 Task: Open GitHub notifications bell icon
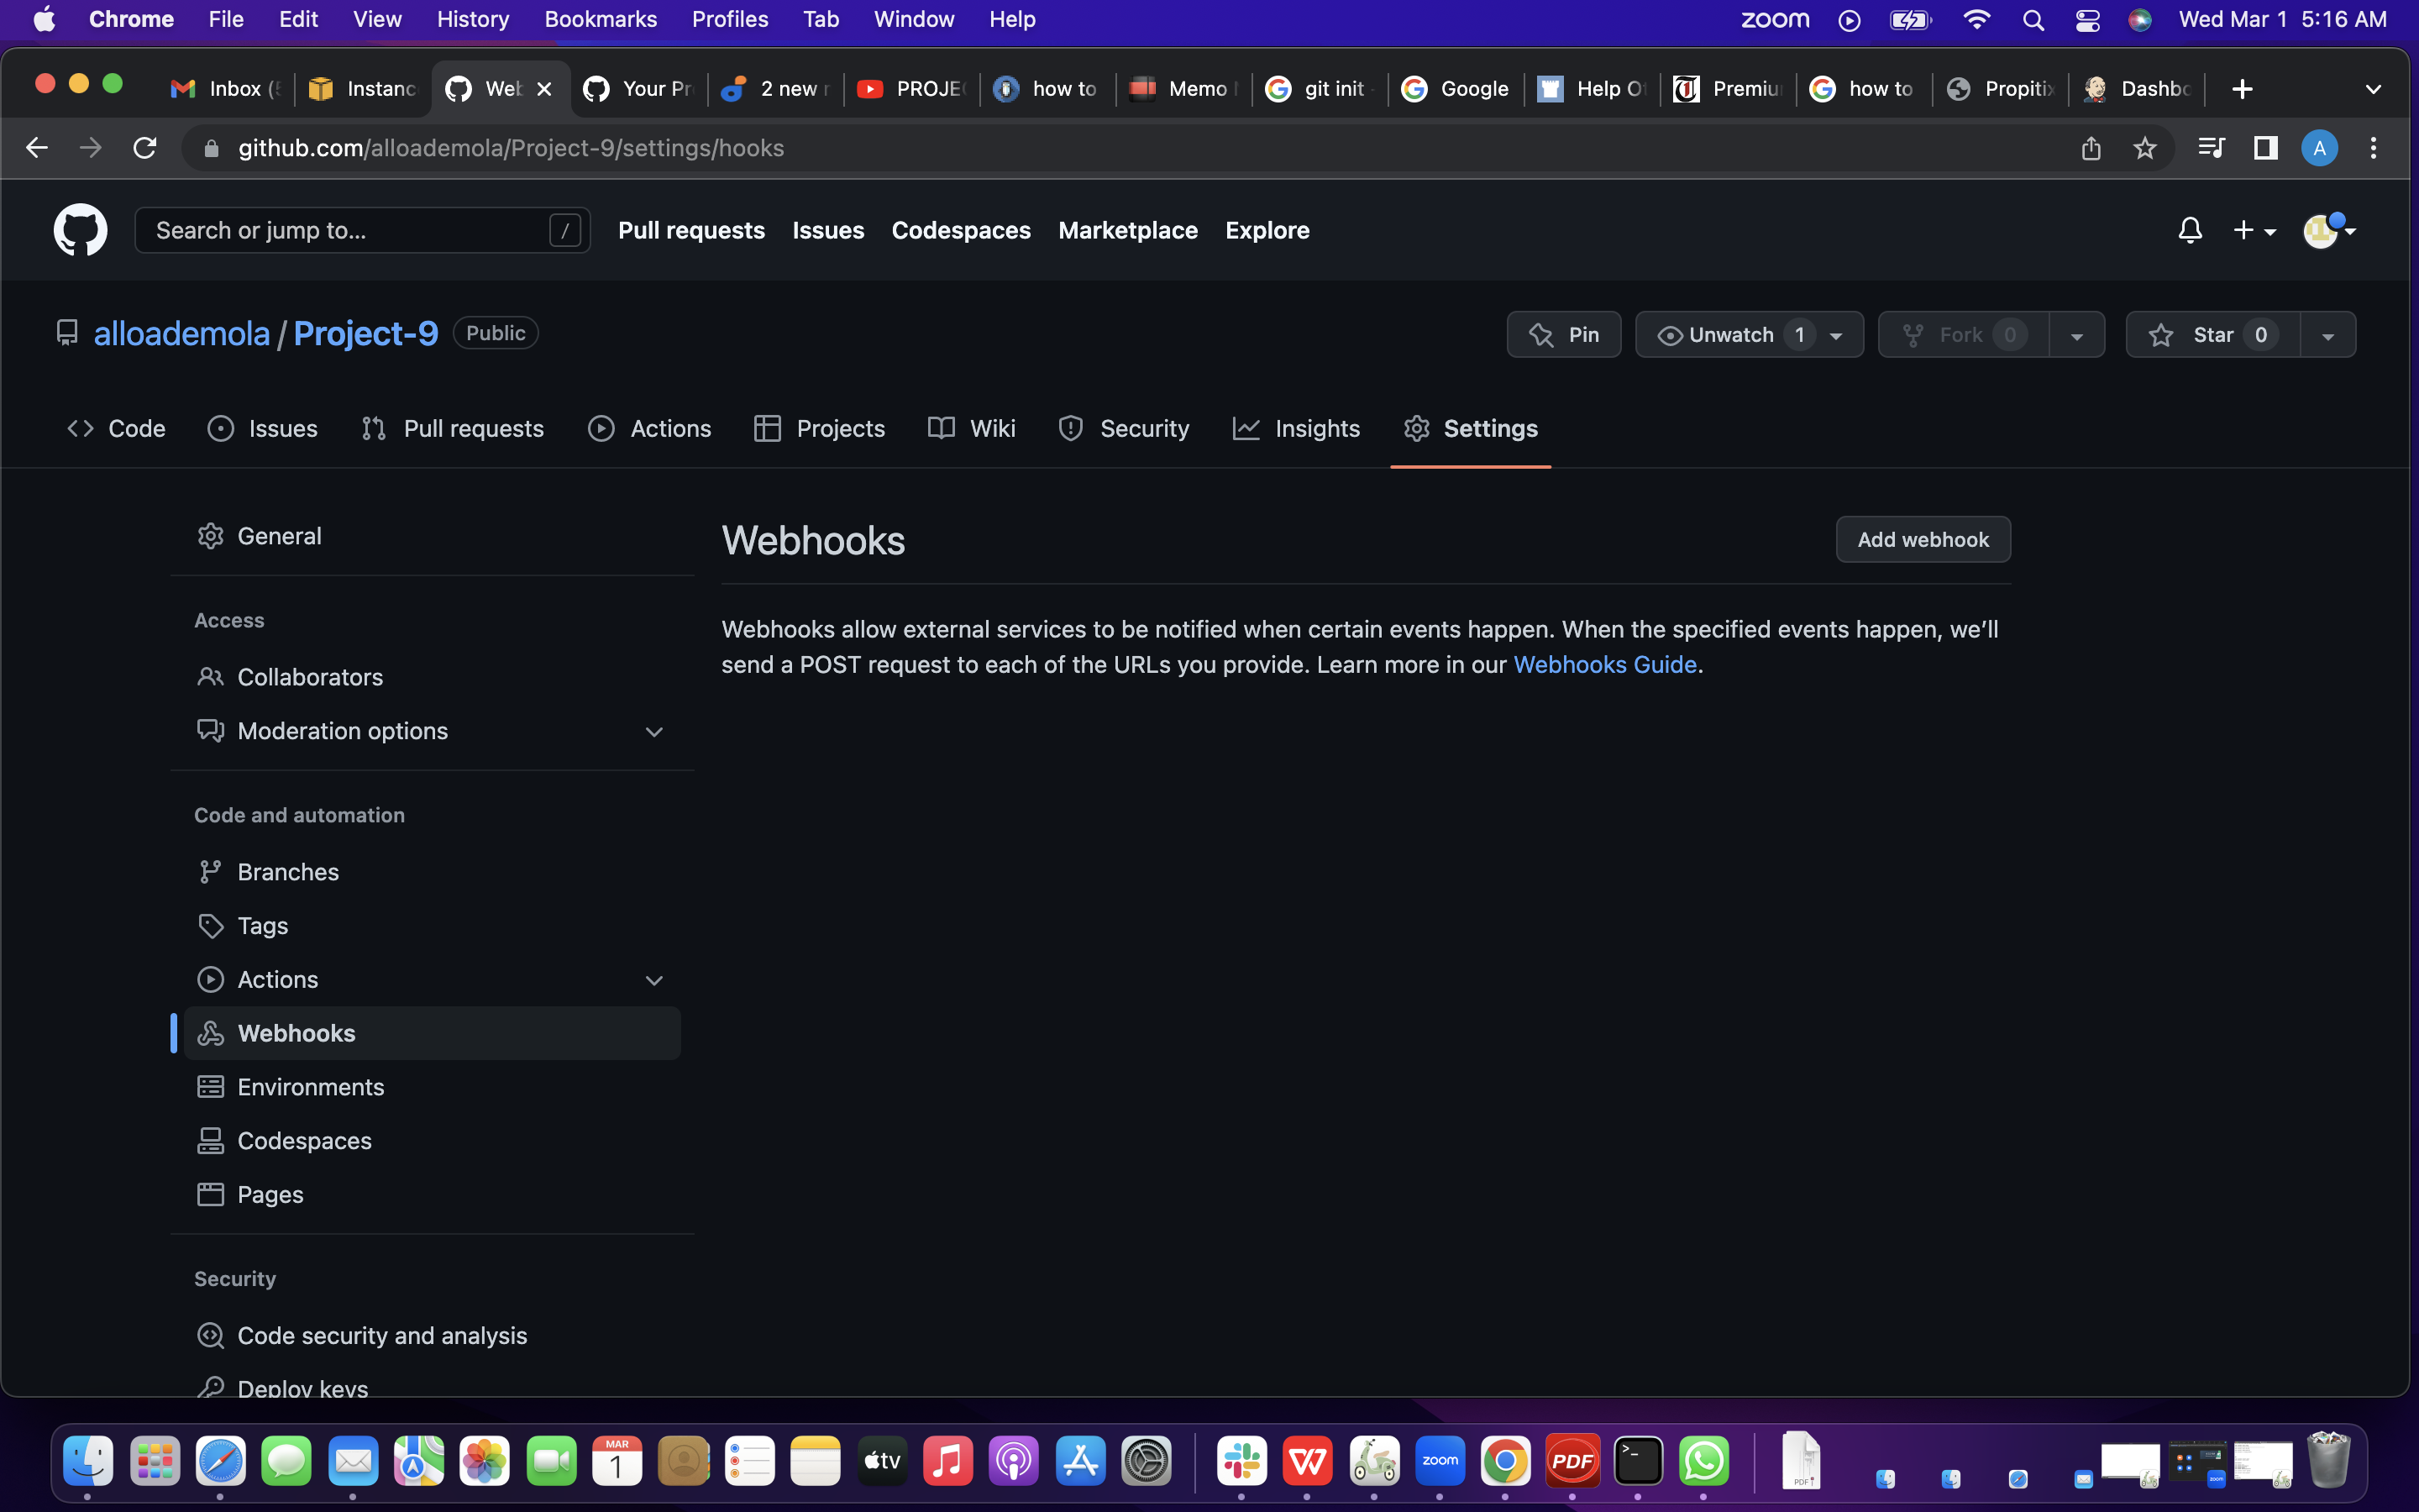2189,230
